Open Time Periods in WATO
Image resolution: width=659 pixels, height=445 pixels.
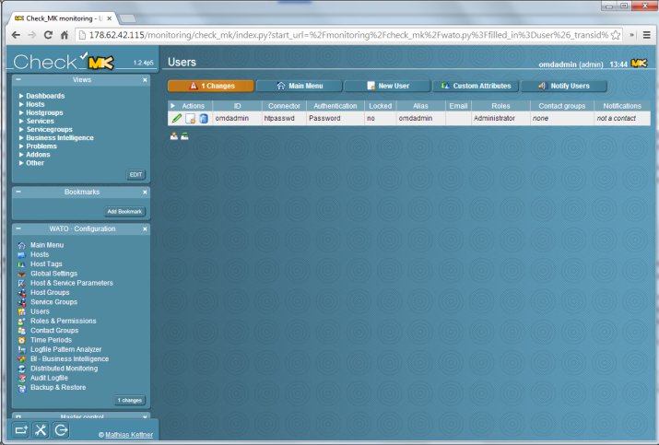click(51, 340)
